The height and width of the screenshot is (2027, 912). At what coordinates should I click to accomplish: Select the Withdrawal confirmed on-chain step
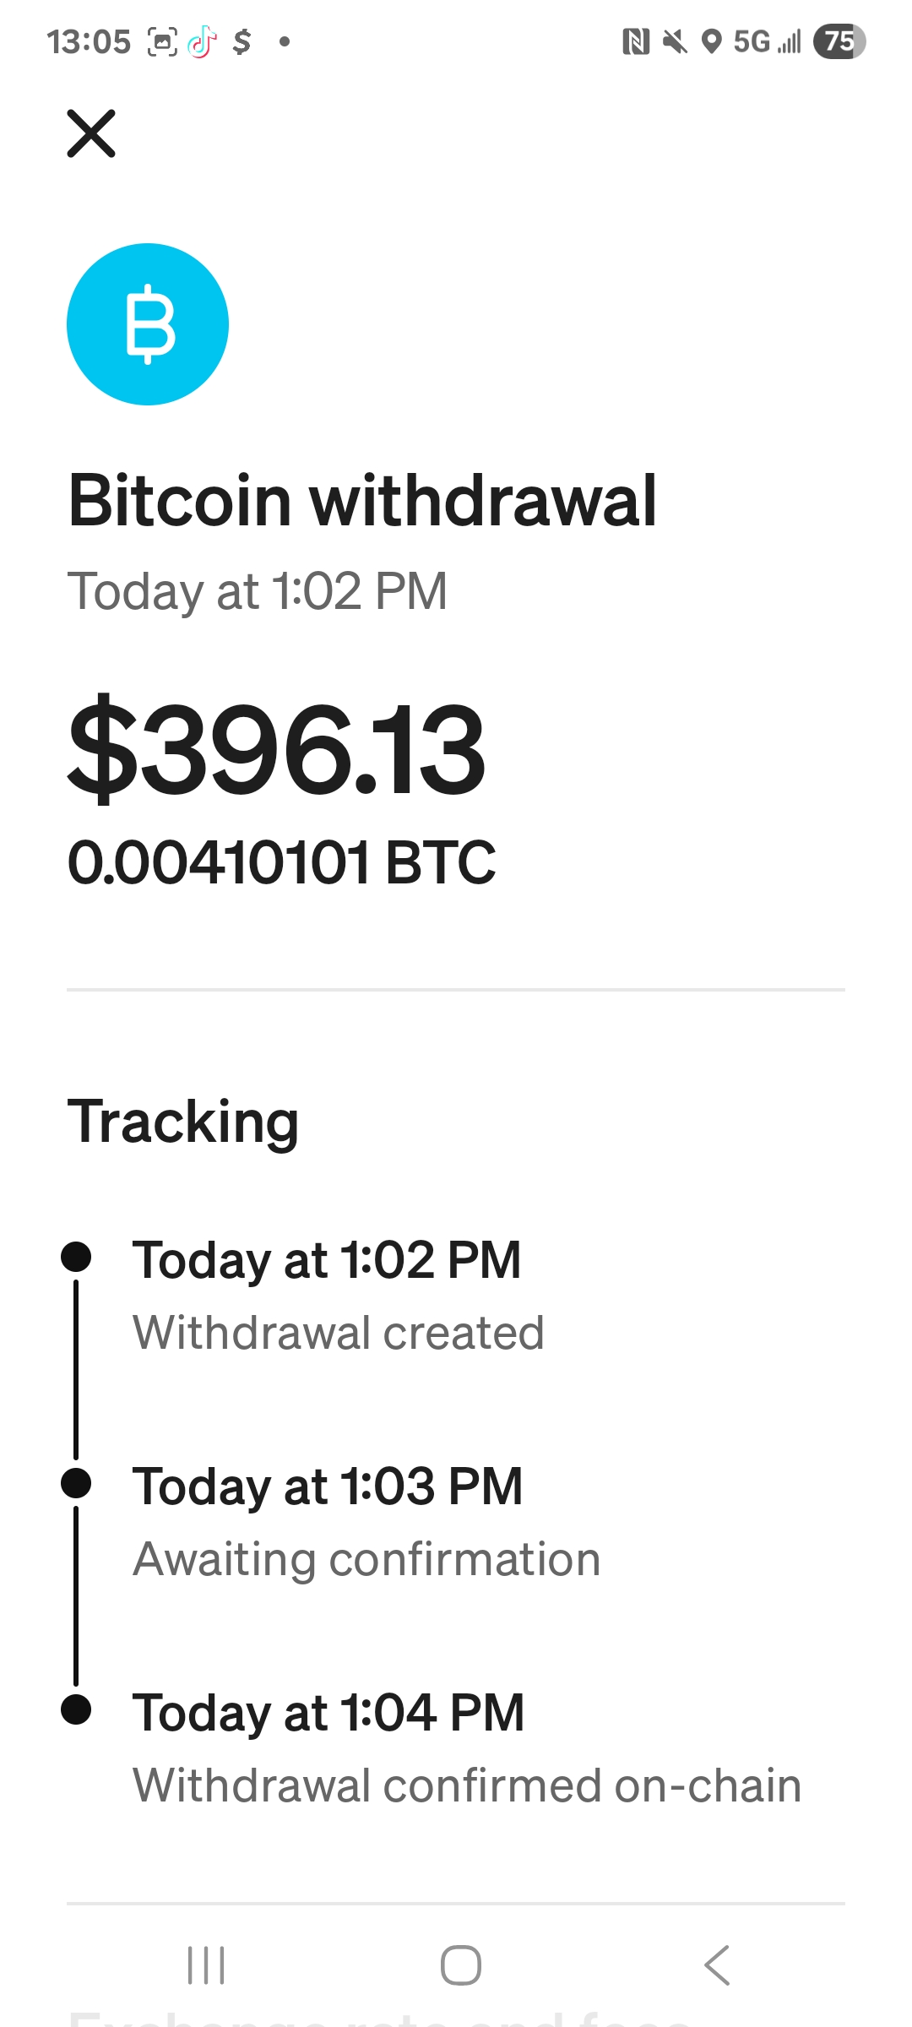pos(466,1785)
